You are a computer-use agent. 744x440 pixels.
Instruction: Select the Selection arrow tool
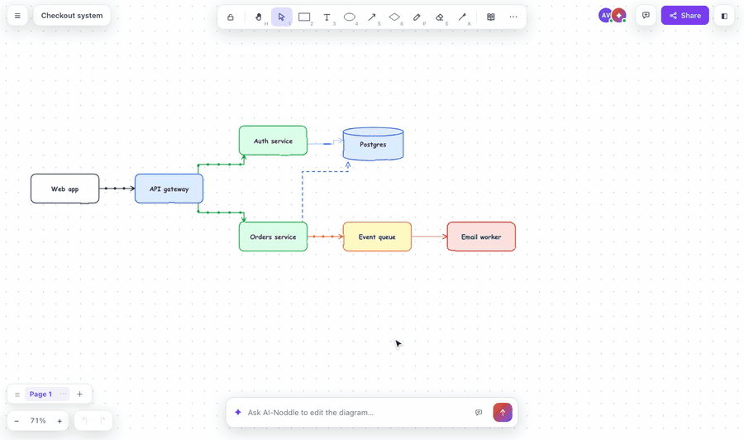pos(281,17)
